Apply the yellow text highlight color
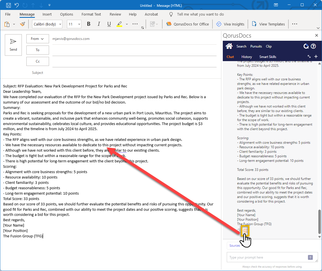 pos(119,24)
